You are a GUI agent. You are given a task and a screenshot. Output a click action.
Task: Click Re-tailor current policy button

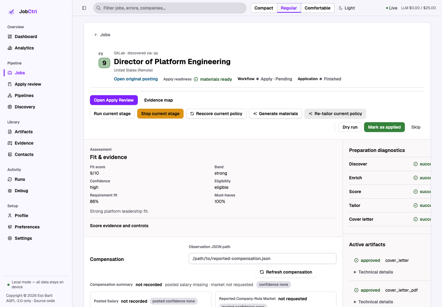335,114
